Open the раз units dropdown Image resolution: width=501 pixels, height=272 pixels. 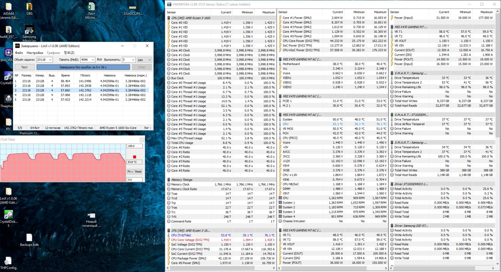144,60
